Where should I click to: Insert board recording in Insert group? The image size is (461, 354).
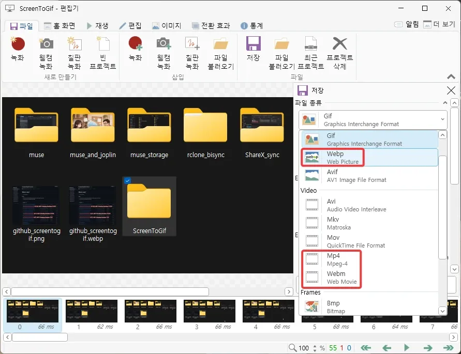(192, 53)
